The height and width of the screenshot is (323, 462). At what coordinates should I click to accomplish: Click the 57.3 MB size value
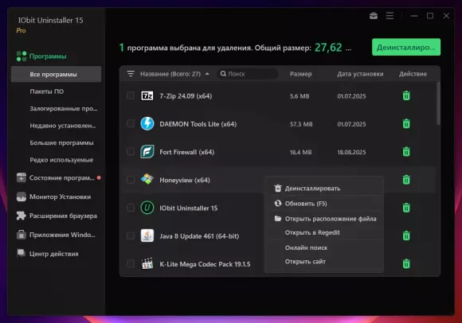(x=301, y=124)
